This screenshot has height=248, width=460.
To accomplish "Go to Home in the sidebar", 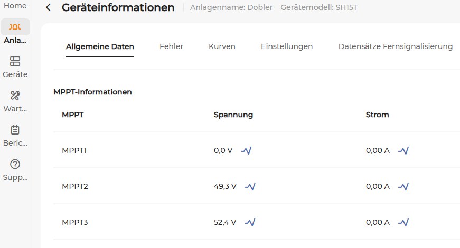I will (x=15, y=6).
